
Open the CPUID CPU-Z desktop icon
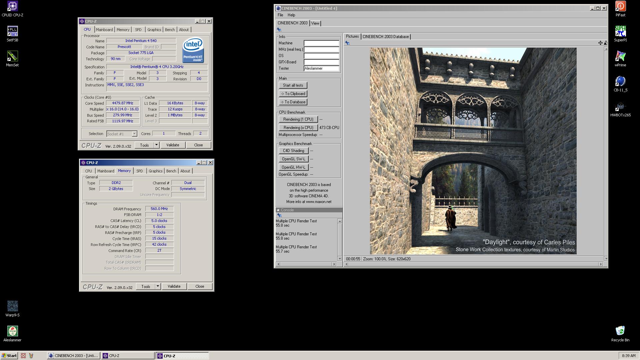(12, 9)
